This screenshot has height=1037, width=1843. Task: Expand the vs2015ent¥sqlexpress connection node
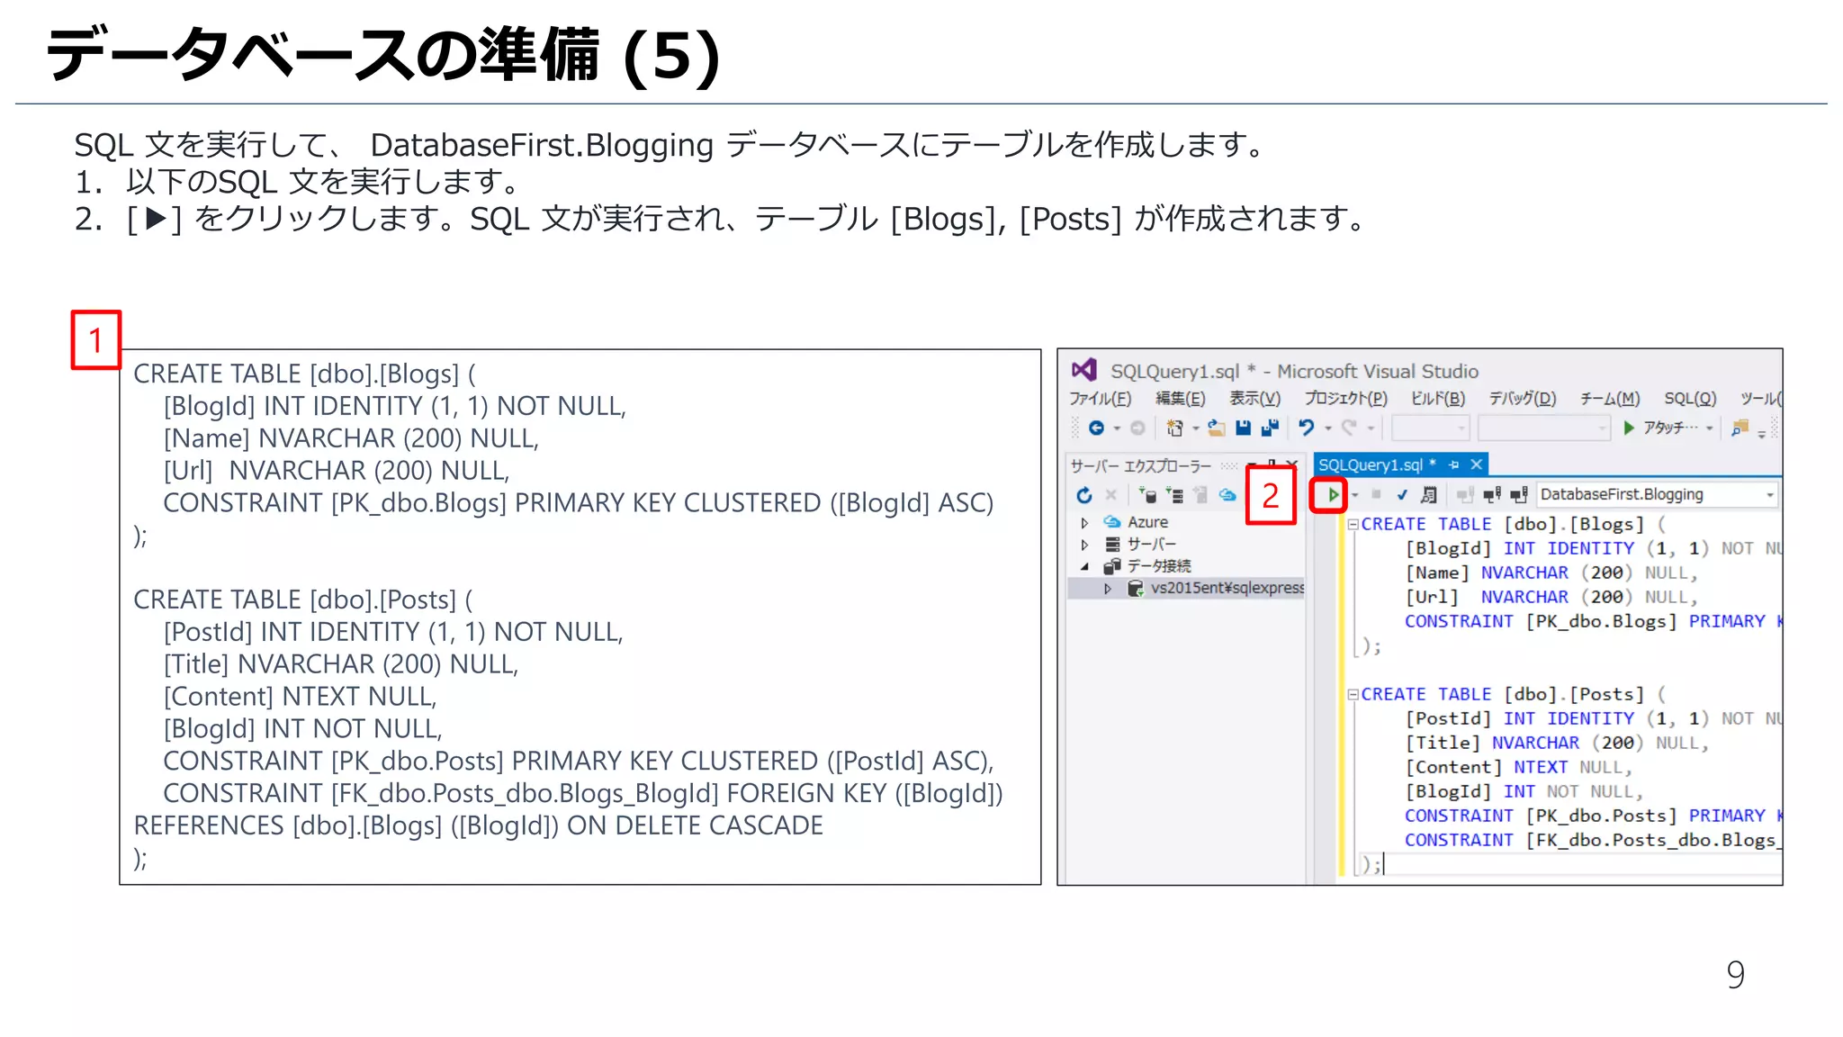pos(1108,589)
